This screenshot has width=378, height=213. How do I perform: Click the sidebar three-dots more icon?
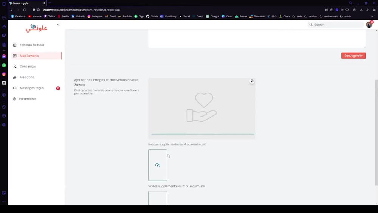pos(4,201)
